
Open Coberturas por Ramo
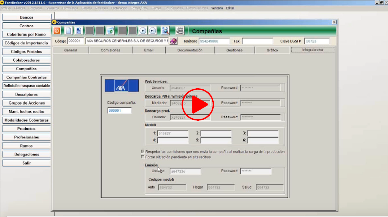pos(26,34)
